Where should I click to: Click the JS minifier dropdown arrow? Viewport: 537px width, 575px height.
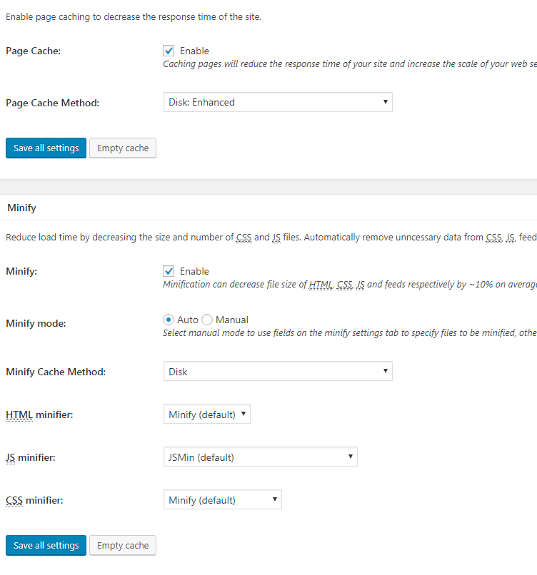(351, 457)
